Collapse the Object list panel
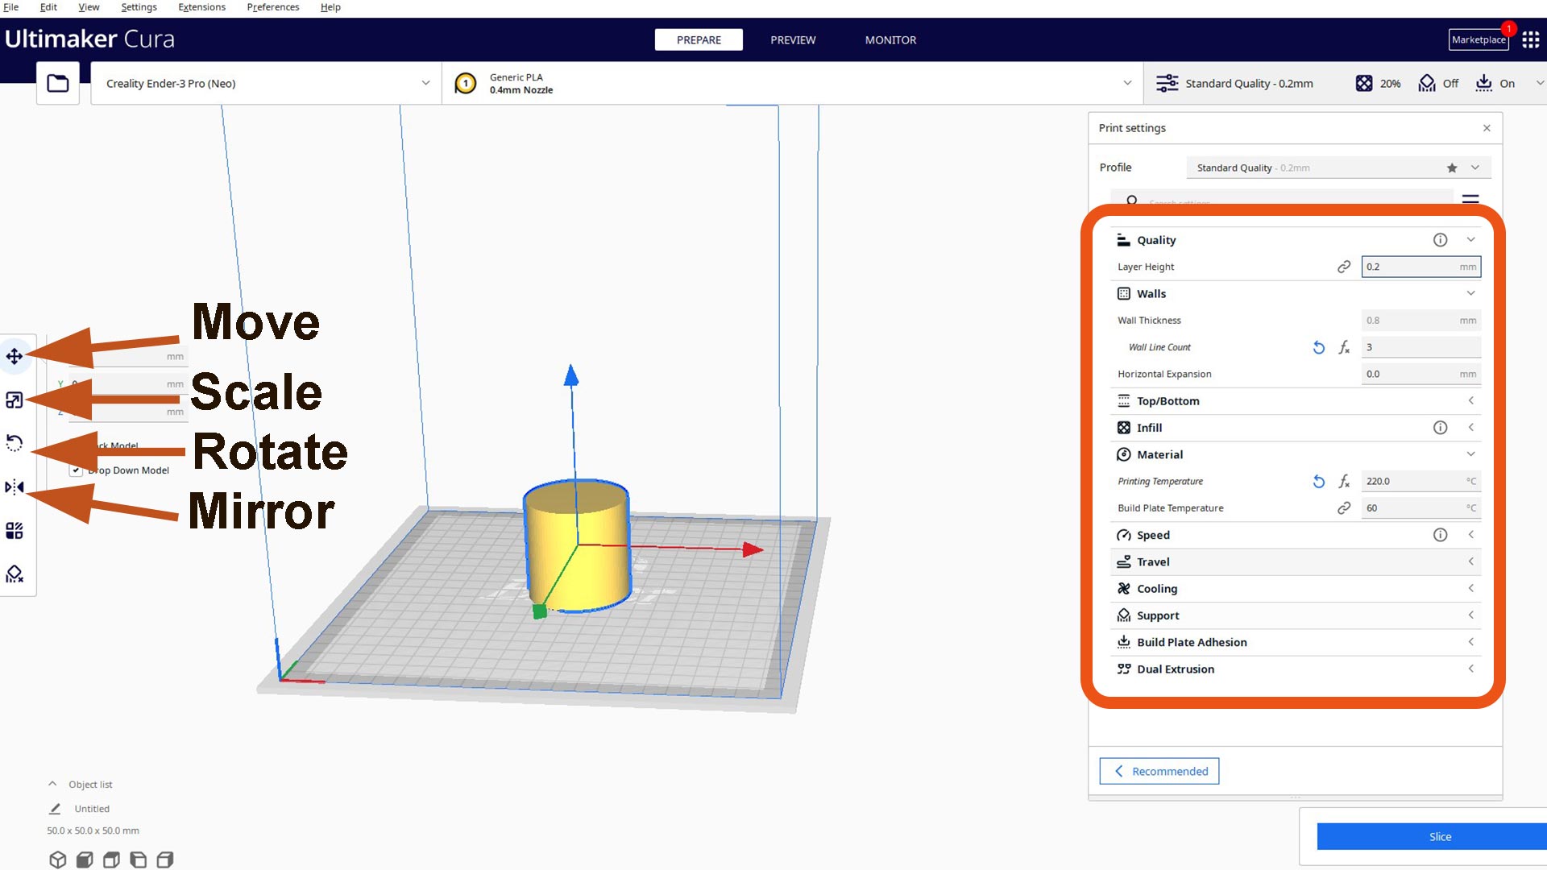This screenshot has height=870, width=1547. coord(52,784)
